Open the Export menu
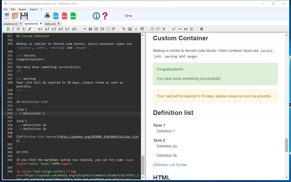The width and height of the screenshot is (291, 182). click(x=33, y=9)
